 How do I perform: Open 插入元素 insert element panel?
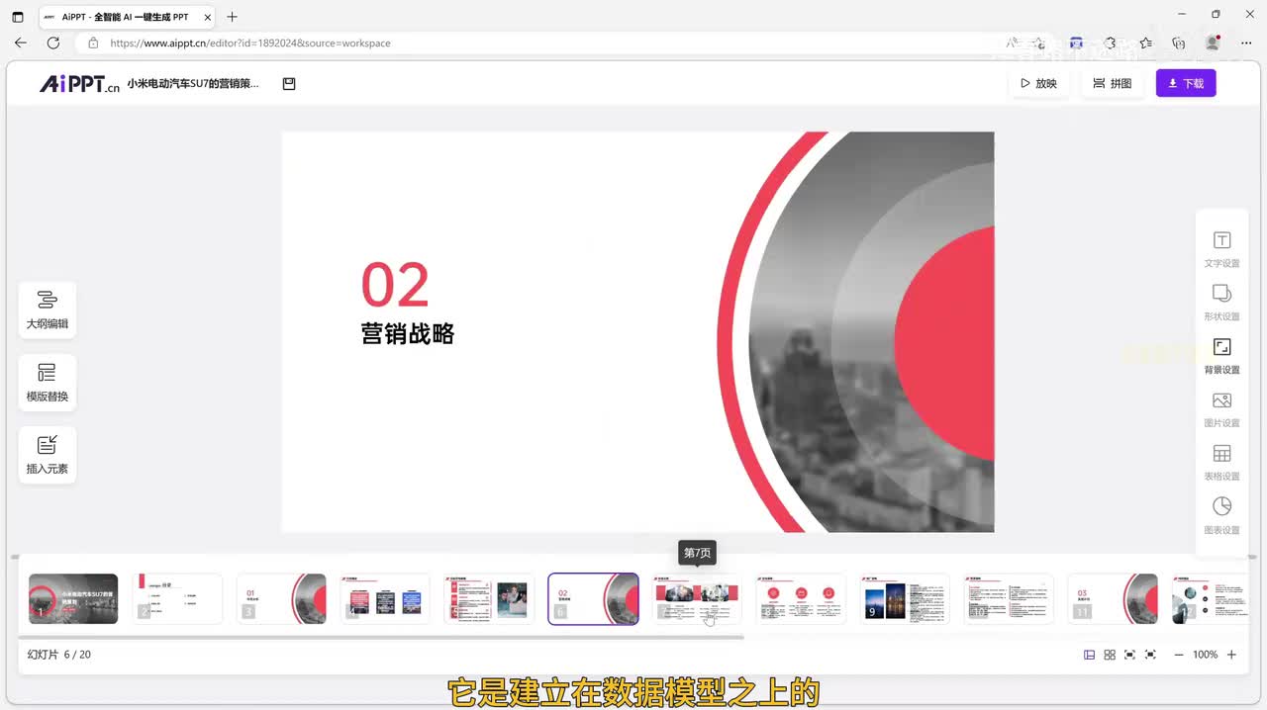[47, 455]
